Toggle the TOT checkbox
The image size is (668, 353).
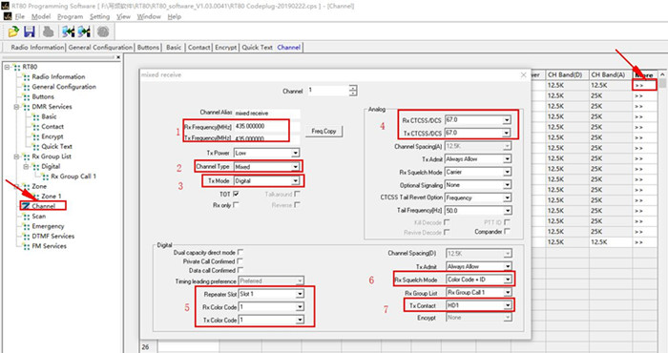236,195
